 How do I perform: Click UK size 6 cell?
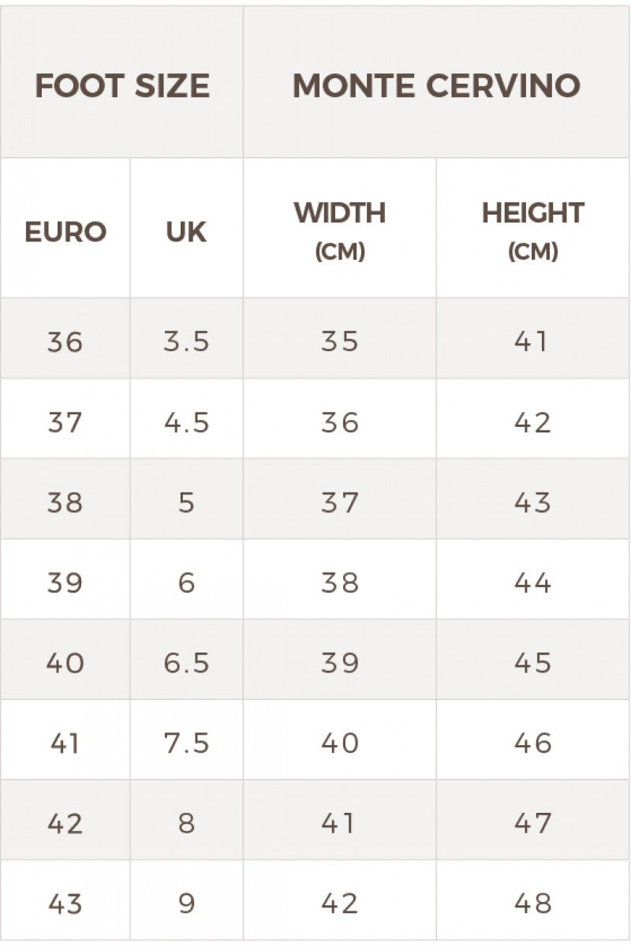[x=186, y=582]
